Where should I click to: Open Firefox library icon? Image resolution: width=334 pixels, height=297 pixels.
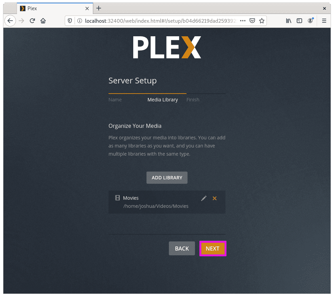[x=289, y=21]
